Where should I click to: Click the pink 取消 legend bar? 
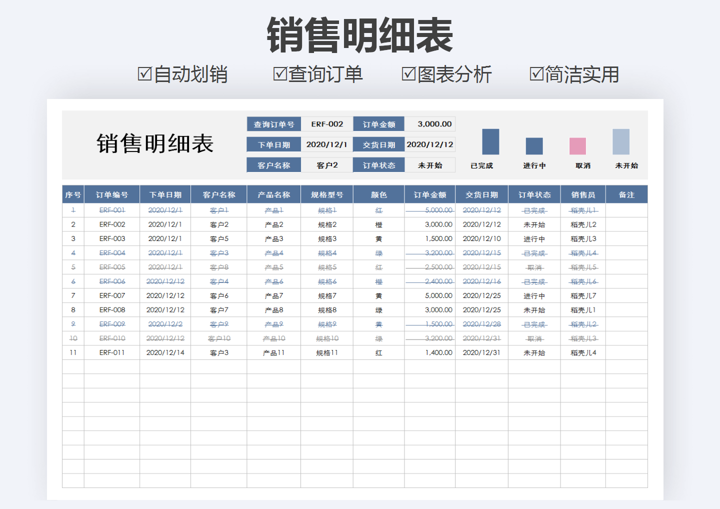(x=577, y=147)
